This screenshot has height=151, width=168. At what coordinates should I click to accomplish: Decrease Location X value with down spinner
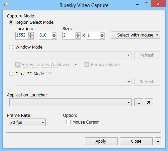31,37
